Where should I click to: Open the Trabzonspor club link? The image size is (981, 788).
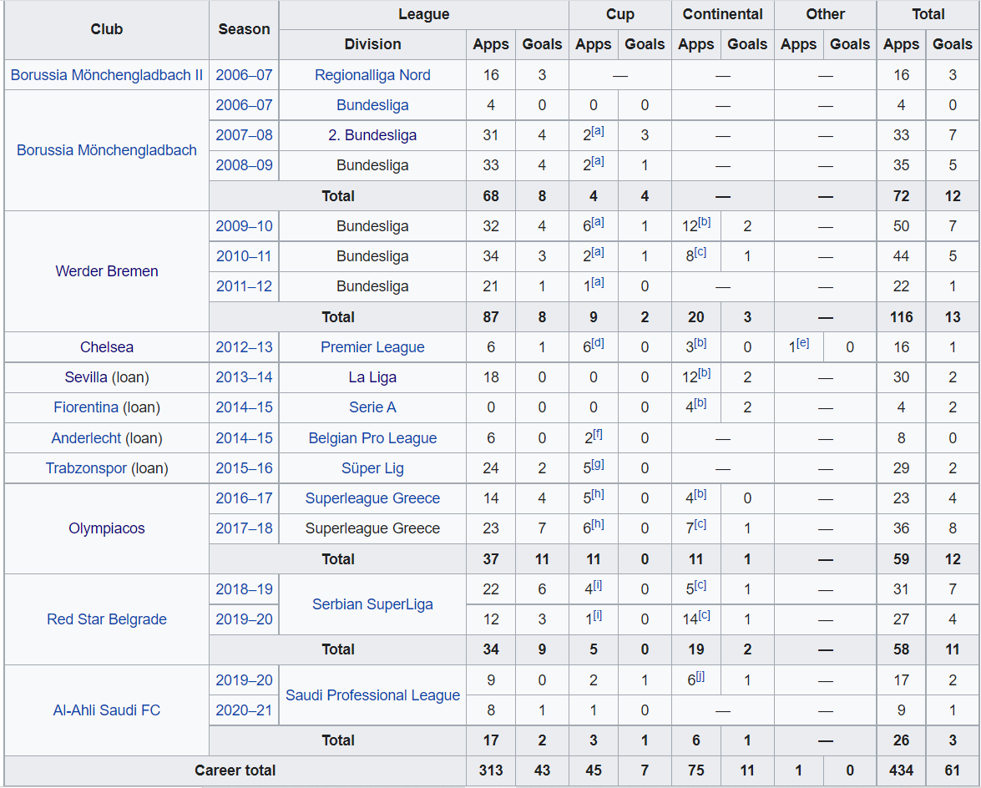[x=86, y=468]
